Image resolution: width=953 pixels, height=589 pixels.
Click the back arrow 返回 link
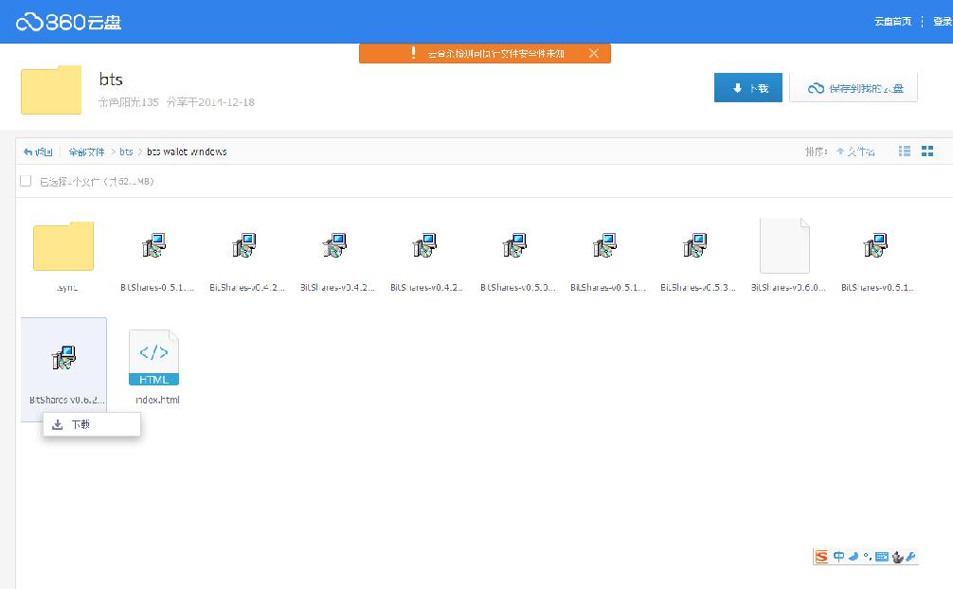point(38,152)
